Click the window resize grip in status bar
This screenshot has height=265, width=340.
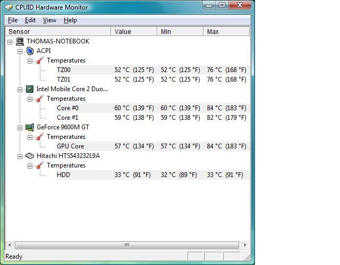pos(247,257)
